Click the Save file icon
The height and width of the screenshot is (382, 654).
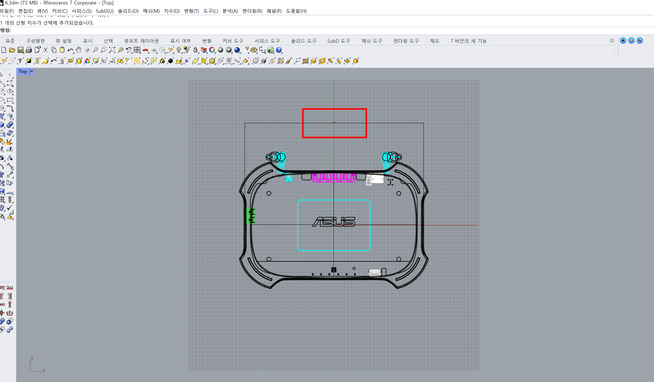[x=21, y=50]
